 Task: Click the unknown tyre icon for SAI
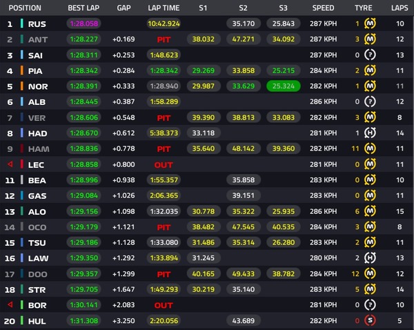370,55
